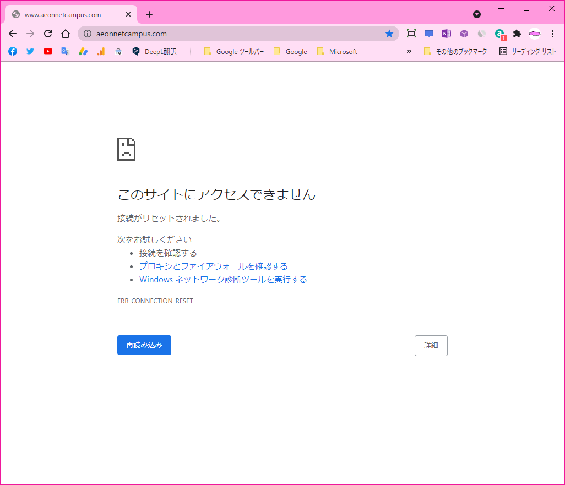Go to the browser home page
This screenshot has height=485, width=565.
tap(66, 34)
